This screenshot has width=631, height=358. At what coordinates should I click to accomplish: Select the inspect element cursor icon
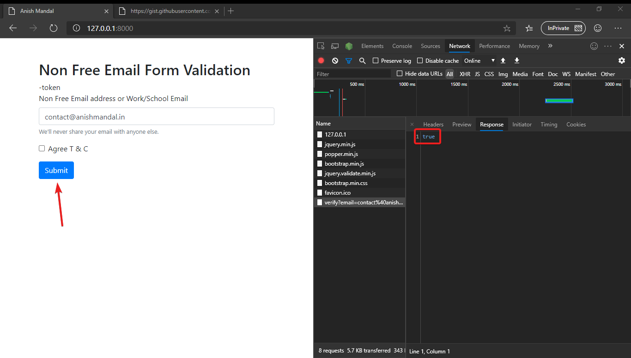(x=321, y=46)
